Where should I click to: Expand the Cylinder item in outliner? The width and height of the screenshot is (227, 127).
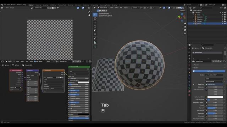(x=193, y=21)
